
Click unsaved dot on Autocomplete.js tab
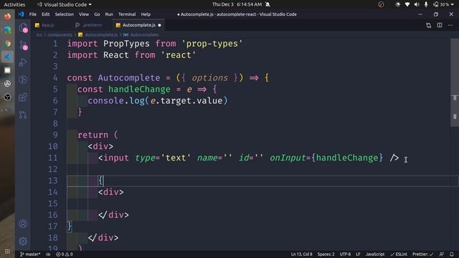click(x=159, y=25)
